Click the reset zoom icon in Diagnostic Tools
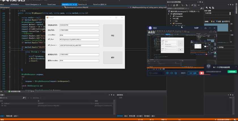 (x=213, y=8)
